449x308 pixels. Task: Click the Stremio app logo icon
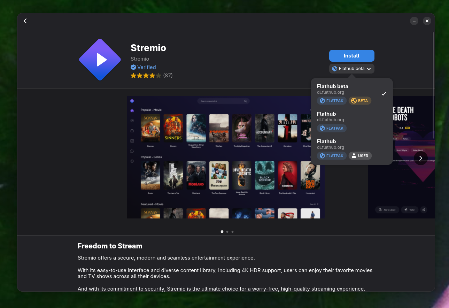[x=100, y=59]
